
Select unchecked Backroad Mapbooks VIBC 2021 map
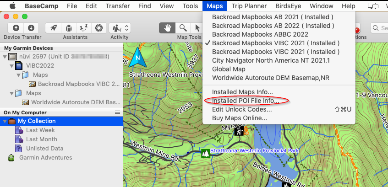tap(279, 52)
